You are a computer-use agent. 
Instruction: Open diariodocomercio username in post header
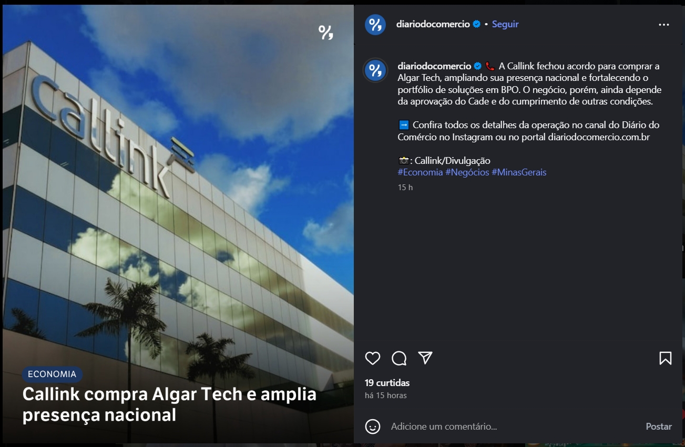[x=434, y=24]
